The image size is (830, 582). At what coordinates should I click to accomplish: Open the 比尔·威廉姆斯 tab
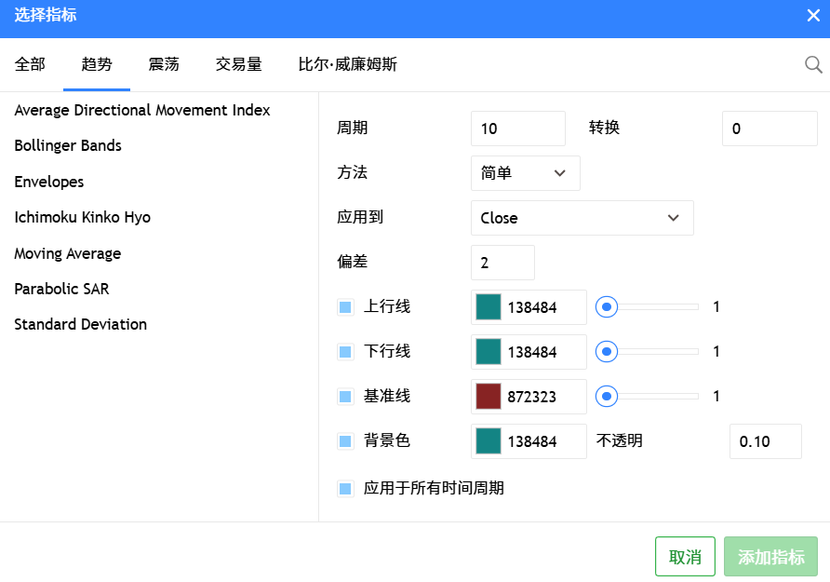click(347, 64)
